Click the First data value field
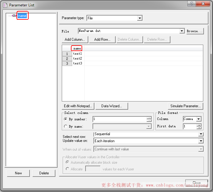 click(x=190, y=126)
